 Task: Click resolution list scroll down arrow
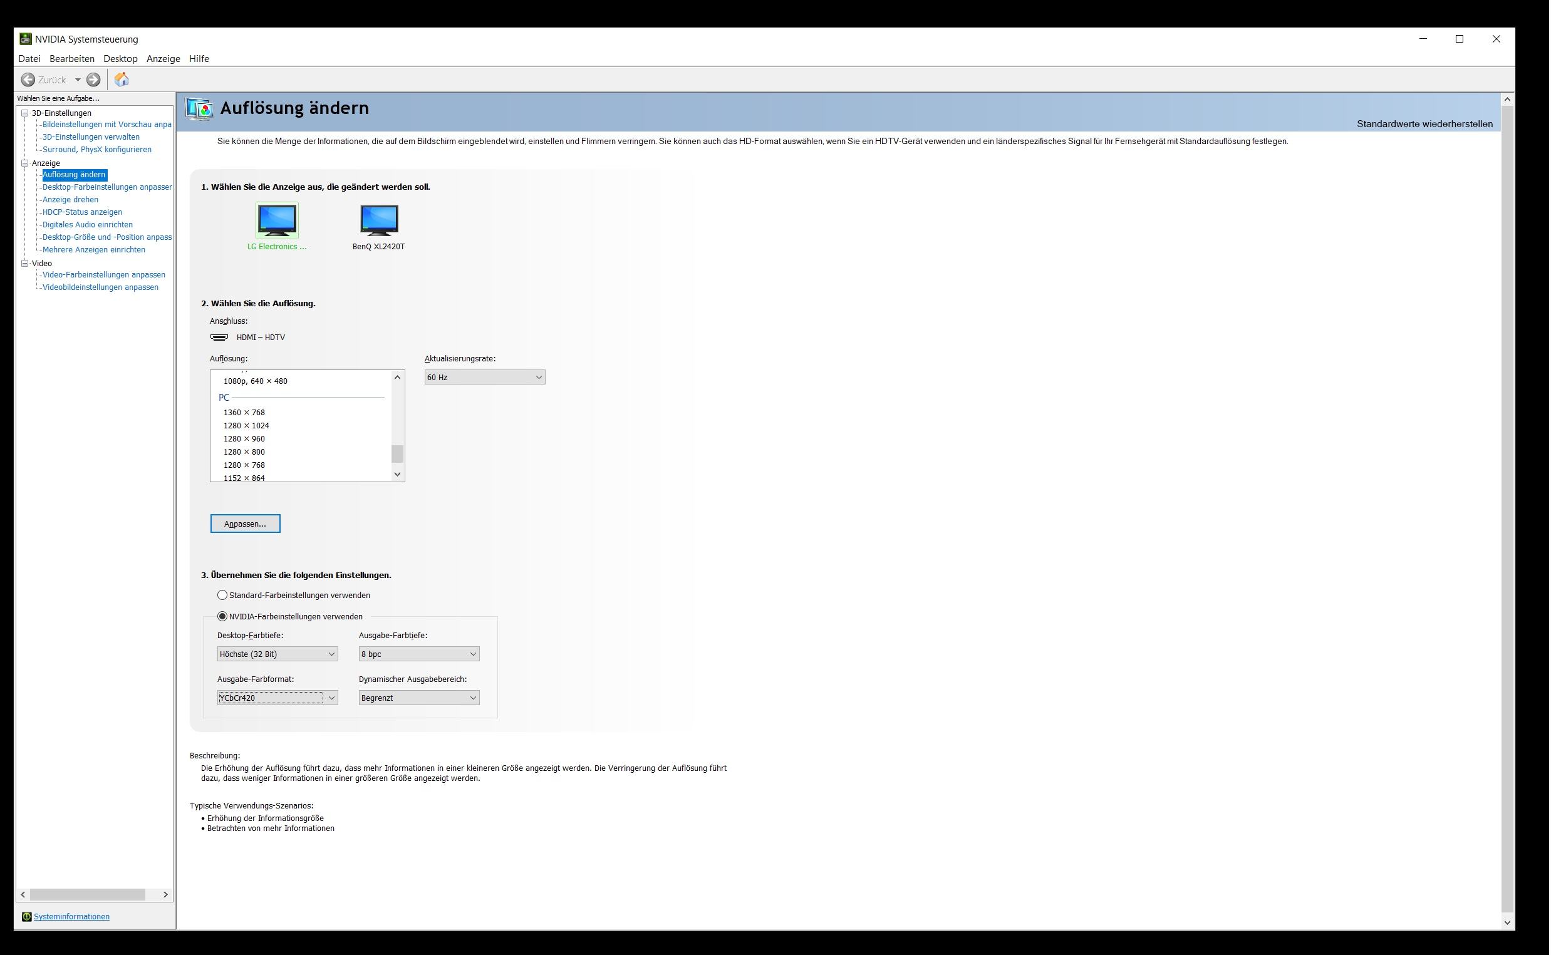[397, 473]
